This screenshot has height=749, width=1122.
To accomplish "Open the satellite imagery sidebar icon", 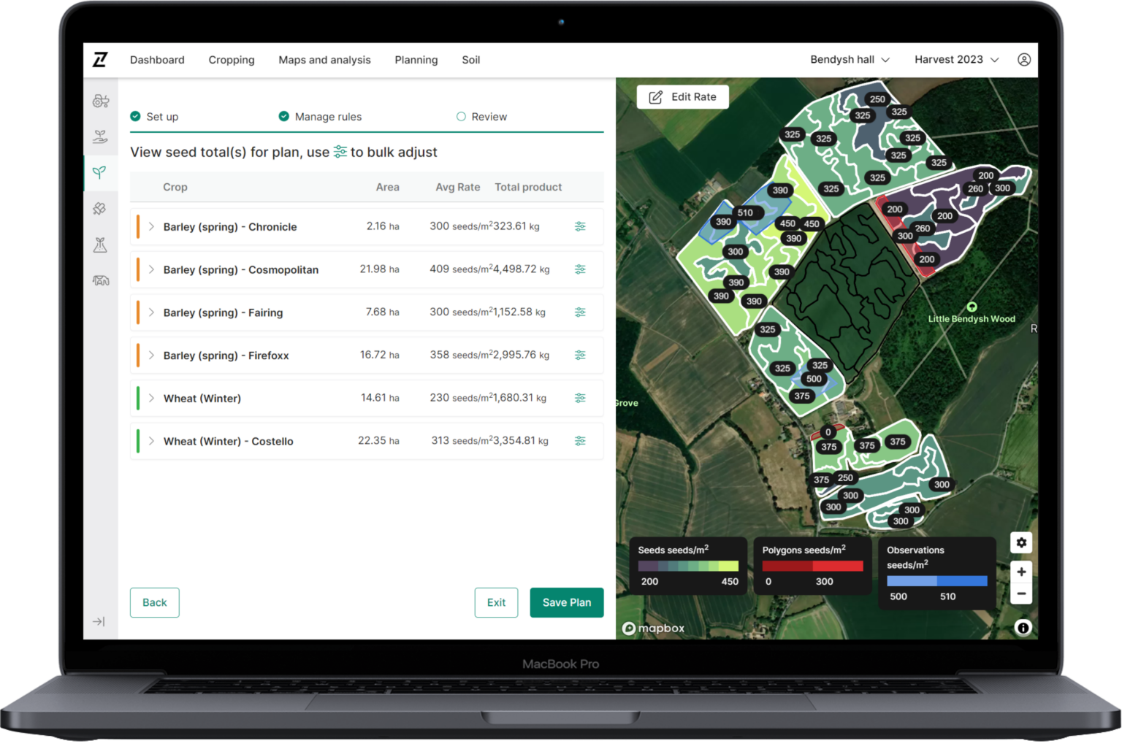I will [x=101, y=208].
